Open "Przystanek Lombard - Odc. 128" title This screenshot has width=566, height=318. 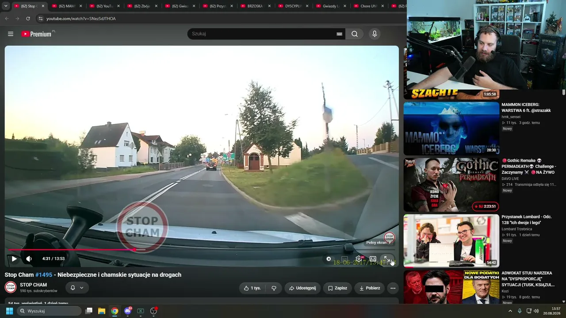point(527,220)
